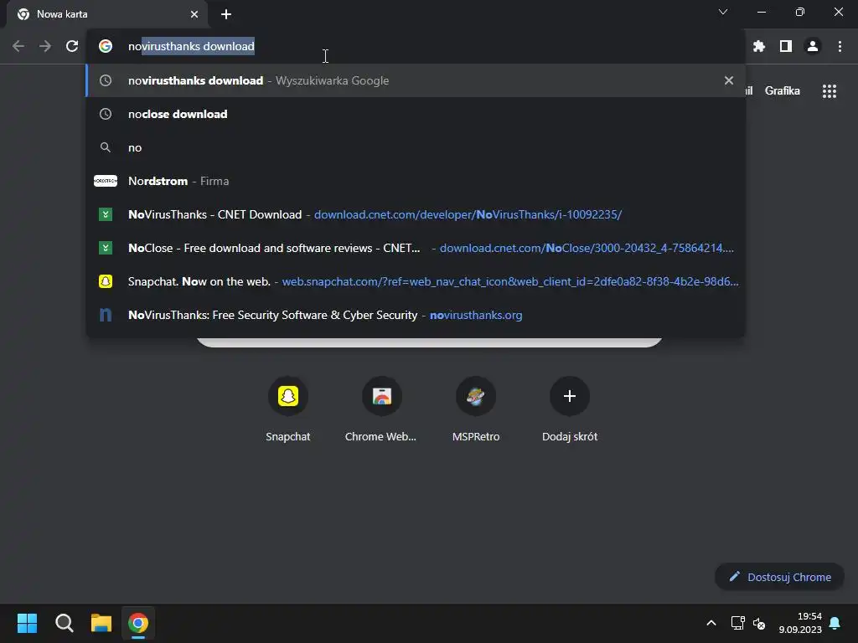The height and width of the screenshot is (643, 858).
Task: Open the Chrome three-dot menu
Action: (840, 47)
